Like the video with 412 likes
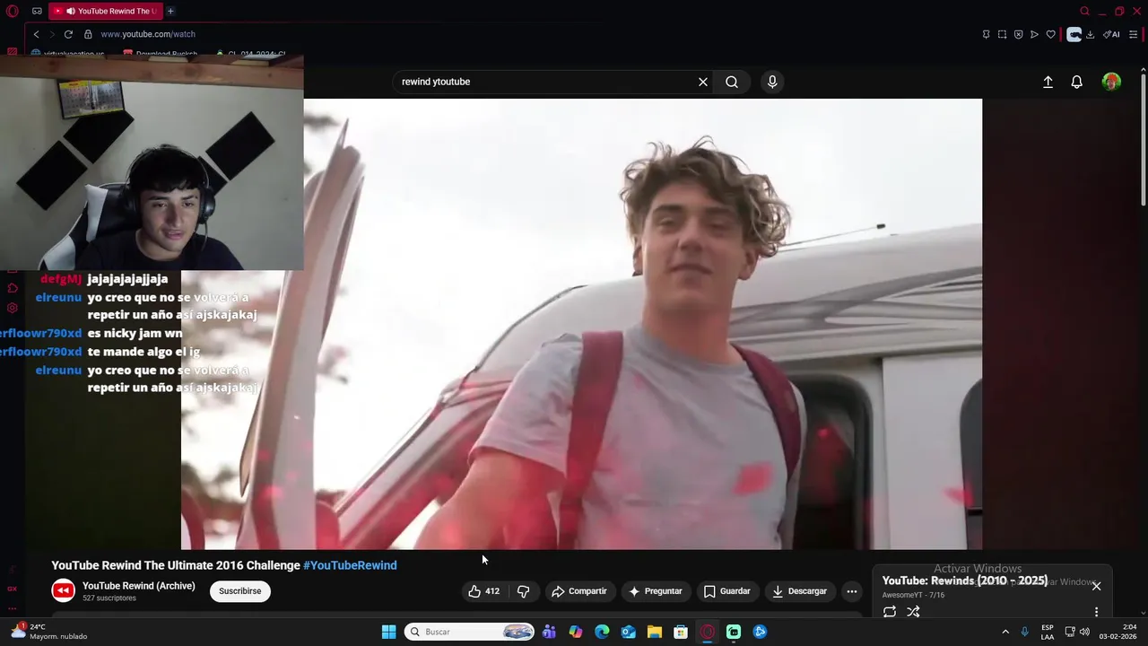 click(x=484, y=591)
